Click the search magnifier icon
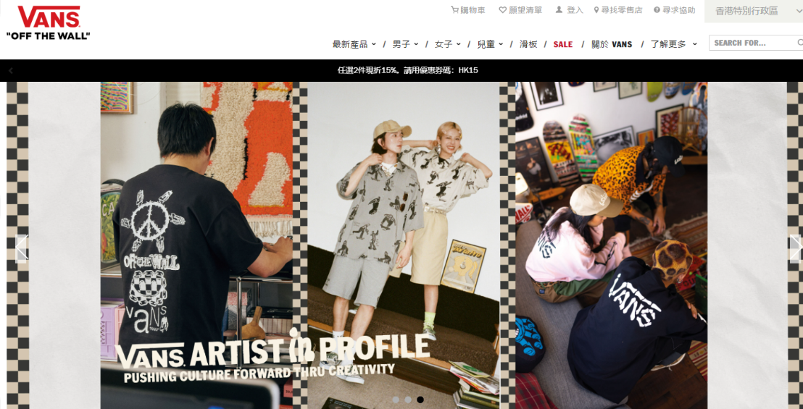Screen dimensions: 803x409 pyautogui.click(x=800, y=43)
